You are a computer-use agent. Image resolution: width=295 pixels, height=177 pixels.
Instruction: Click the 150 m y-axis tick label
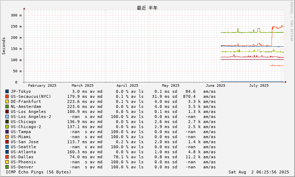pyautogui.click(x=16, y=49)
